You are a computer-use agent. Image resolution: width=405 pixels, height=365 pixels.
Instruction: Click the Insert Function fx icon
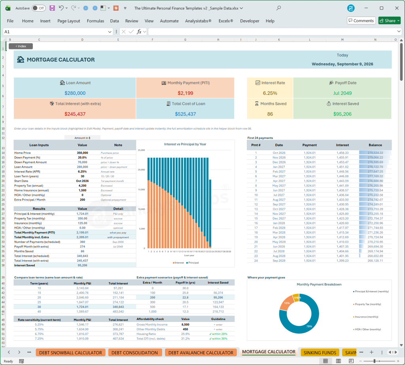[139, 32]
